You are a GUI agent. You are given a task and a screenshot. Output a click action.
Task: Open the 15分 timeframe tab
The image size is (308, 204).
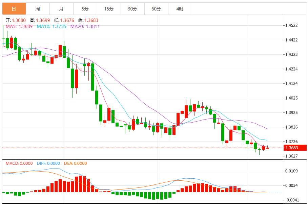[x=109, y=9]
